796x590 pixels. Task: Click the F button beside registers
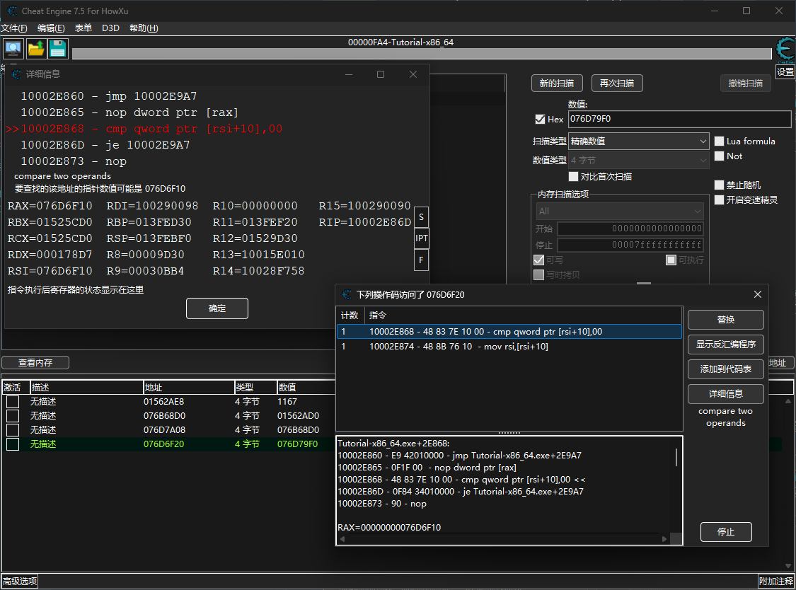(421, 260)
